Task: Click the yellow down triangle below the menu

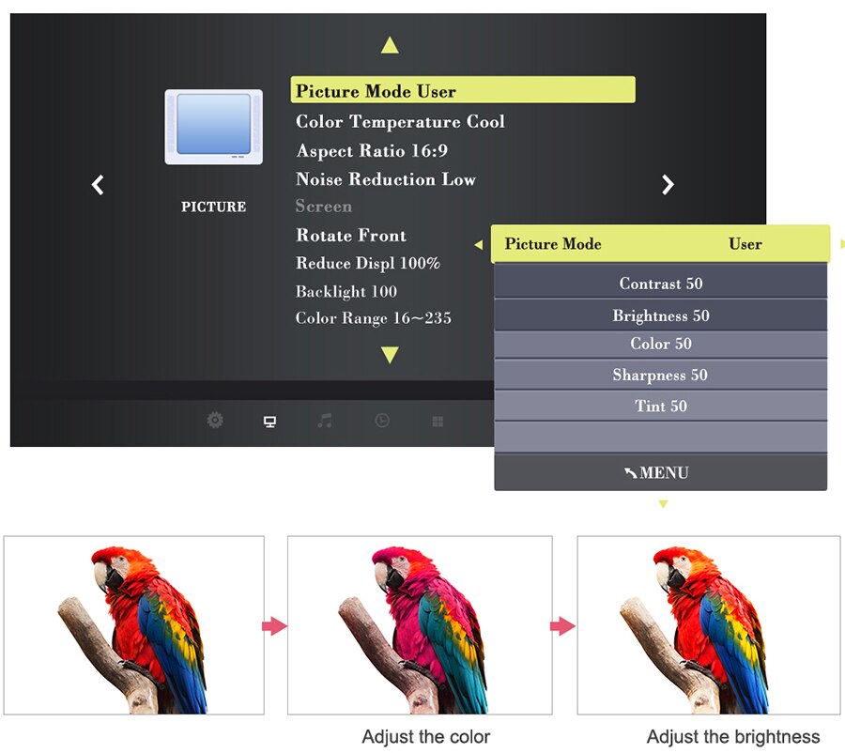Action: (390, 355)
